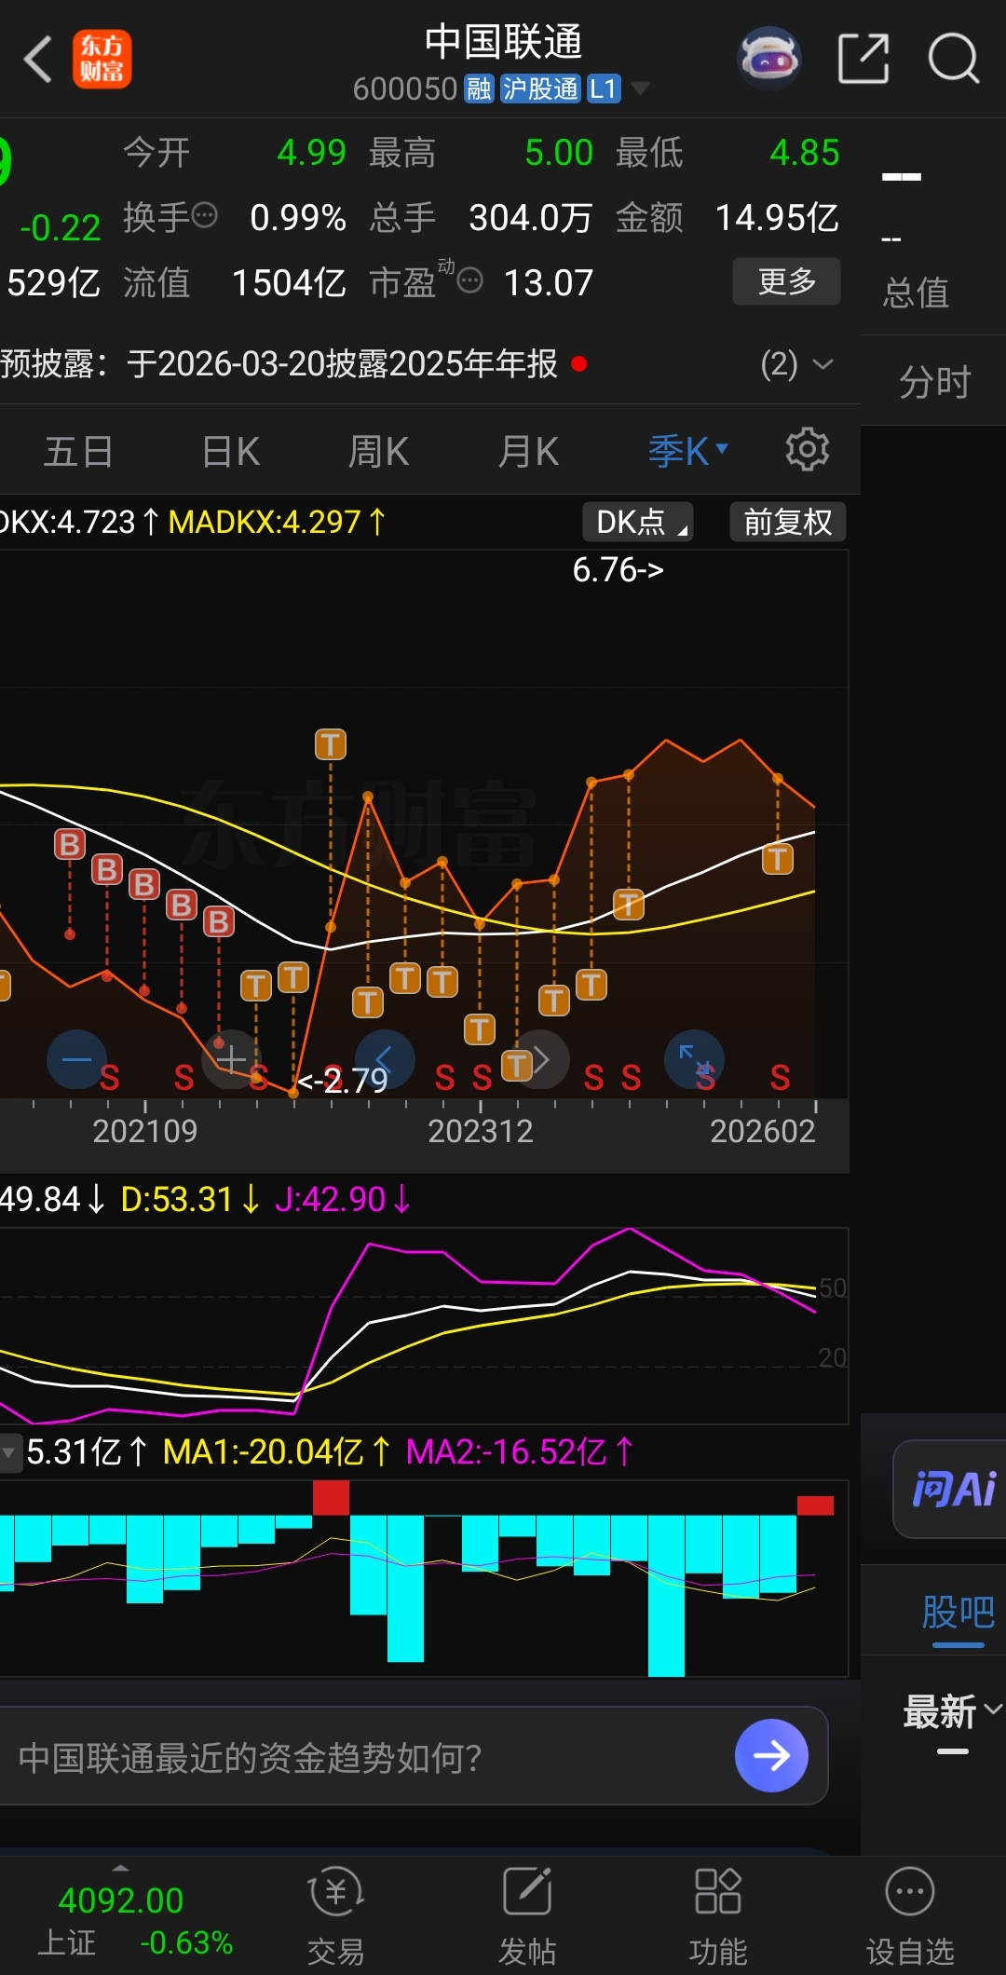Viewport: 1006px width, 1975px height.
Task: Switch to 周K chart tab
Action: pos(379,452)
